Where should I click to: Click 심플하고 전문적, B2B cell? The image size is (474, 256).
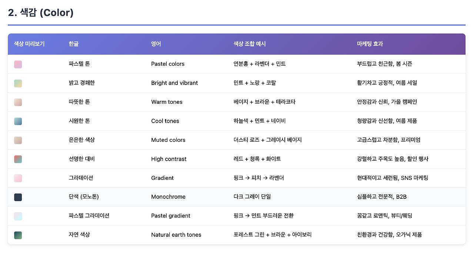tap(382, 197)
